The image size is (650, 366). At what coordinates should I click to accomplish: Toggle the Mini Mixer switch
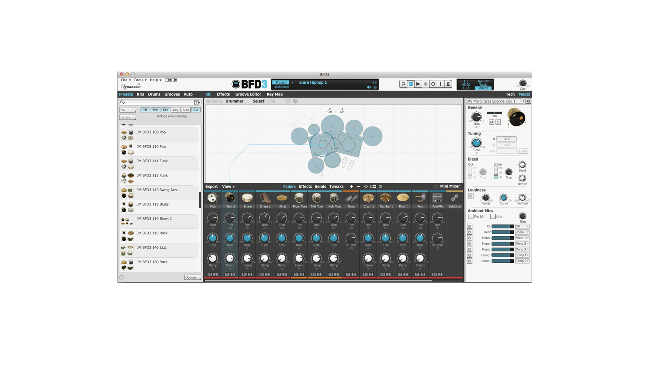pos(435,187)
